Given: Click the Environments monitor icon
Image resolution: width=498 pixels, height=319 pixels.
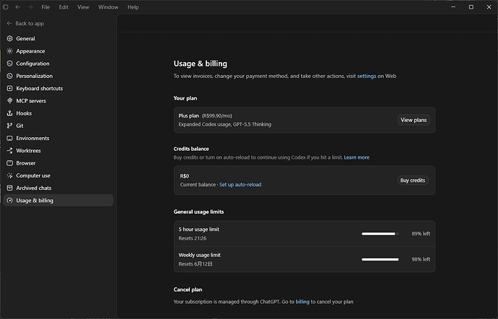Looking at the screenshot, I should (10, 138).
